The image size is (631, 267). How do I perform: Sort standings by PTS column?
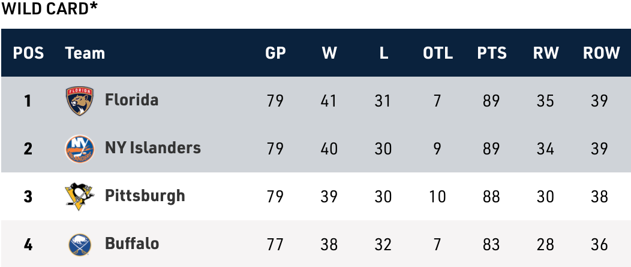tap(492, 53)
